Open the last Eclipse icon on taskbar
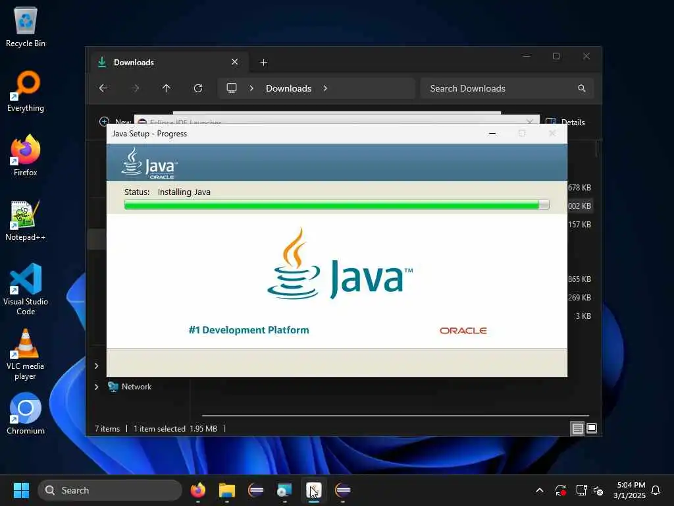 [342, 490]
